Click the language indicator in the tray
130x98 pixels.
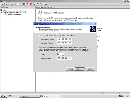(x=120, y=96)
